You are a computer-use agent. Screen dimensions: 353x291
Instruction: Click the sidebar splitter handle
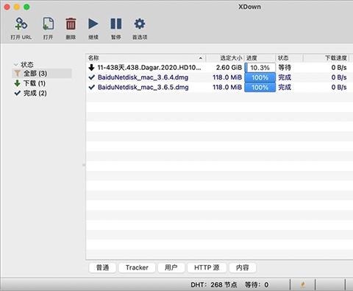tap(84, 165)
